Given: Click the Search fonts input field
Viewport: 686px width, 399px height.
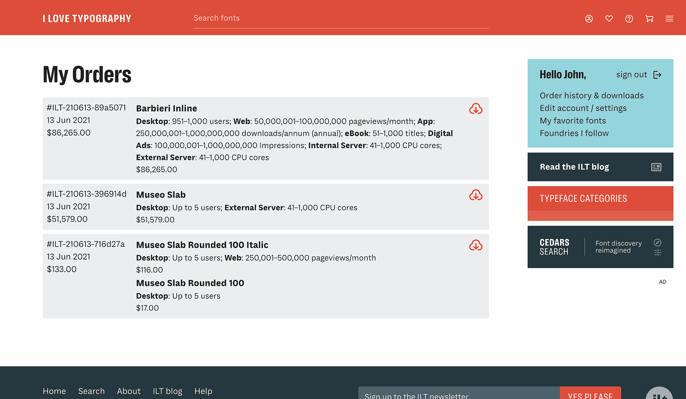Looking at the screenshot, I should 341,18.
